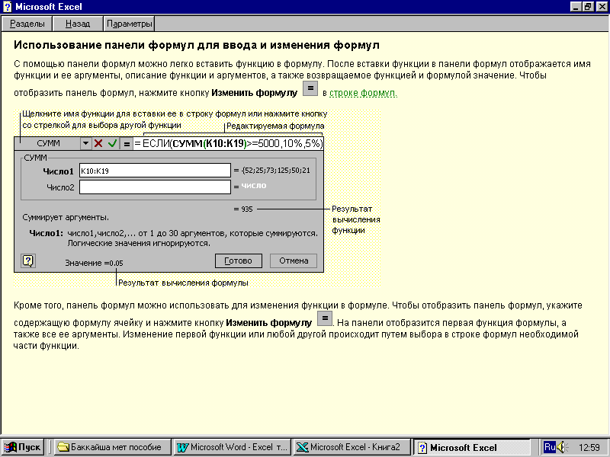Go back with the Назад button
The image size is (610, 457).
(x=78, y=24)
